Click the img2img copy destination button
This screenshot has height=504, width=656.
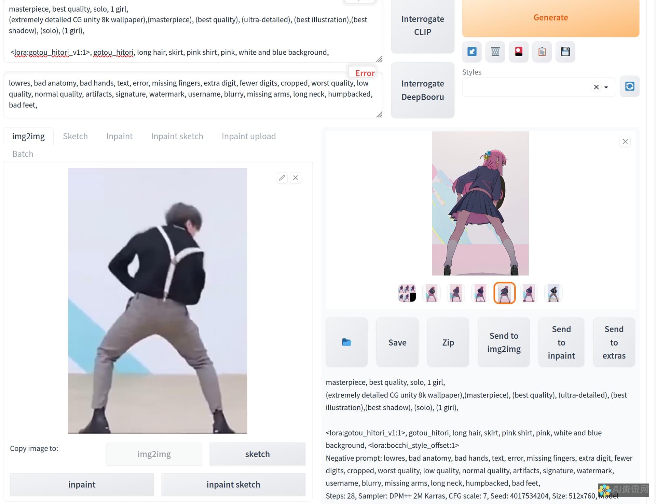(154, 454)
